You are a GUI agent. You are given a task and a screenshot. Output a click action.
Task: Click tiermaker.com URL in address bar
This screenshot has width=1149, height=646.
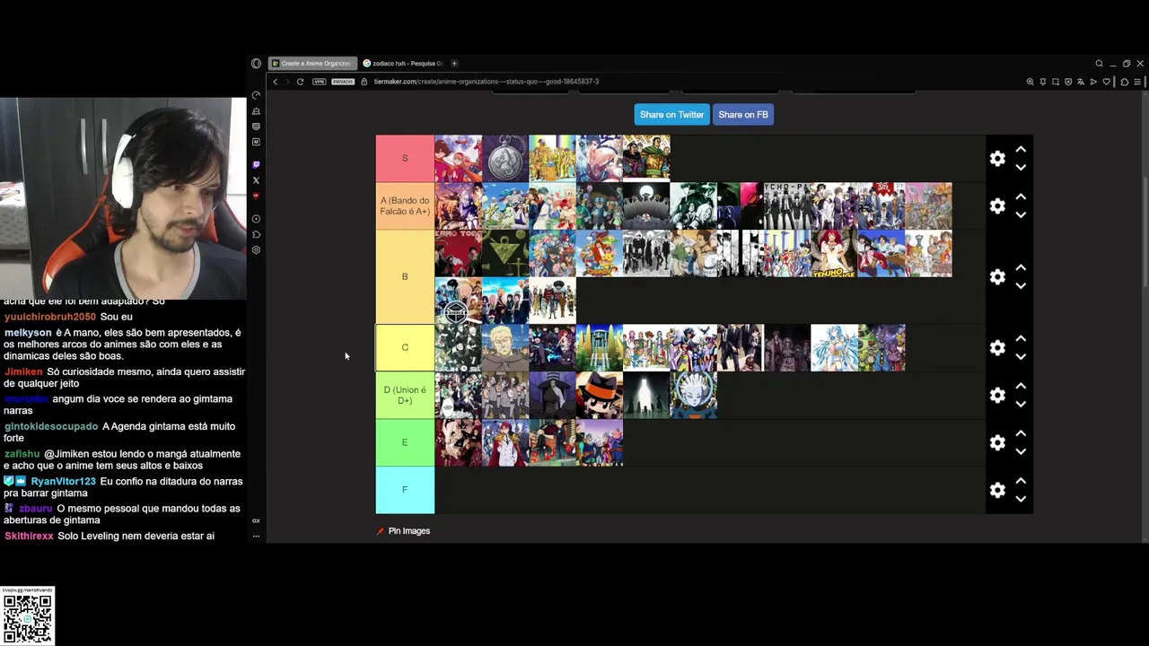tap(487, 82)
